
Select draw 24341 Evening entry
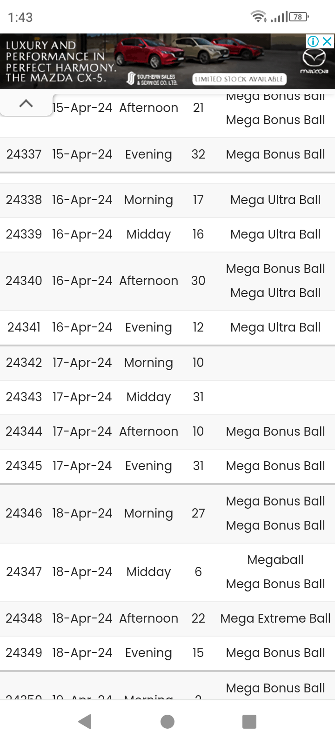point(167,327)
